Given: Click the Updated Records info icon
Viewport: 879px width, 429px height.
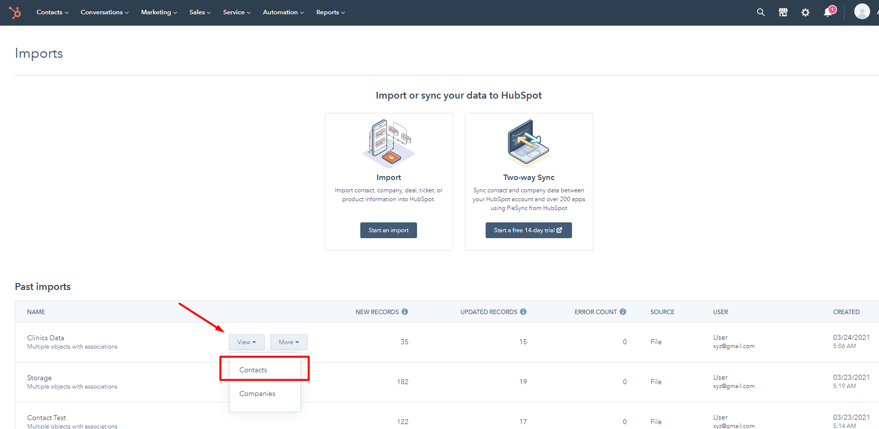Looking at the screenshot, I should click(523, 312).
